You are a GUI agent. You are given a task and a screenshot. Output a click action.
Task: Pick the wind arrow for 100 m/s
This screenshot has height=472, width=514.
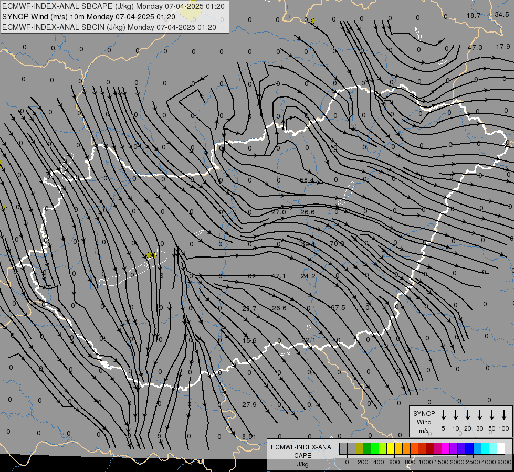504,415
